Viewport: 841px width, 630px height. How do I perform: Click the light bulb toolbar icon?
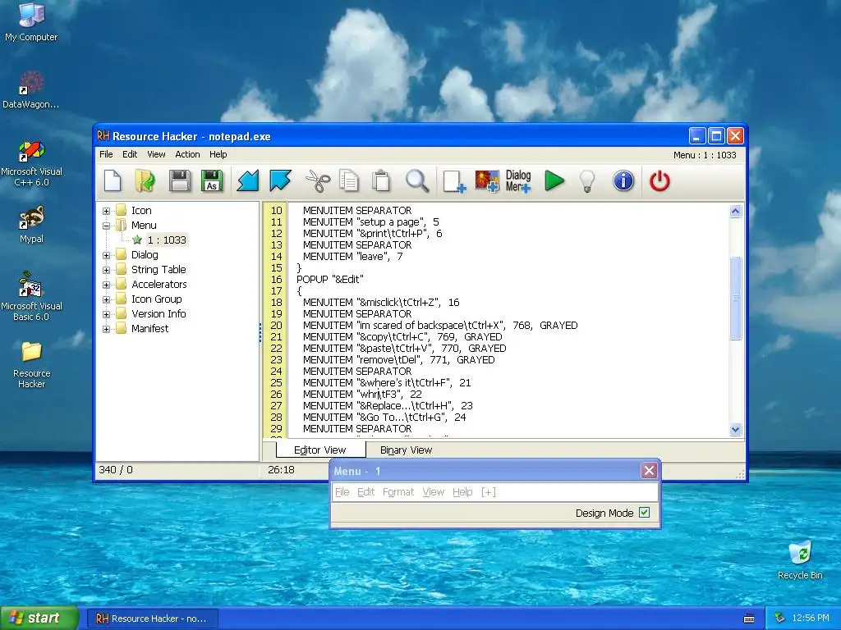point(587,181)
